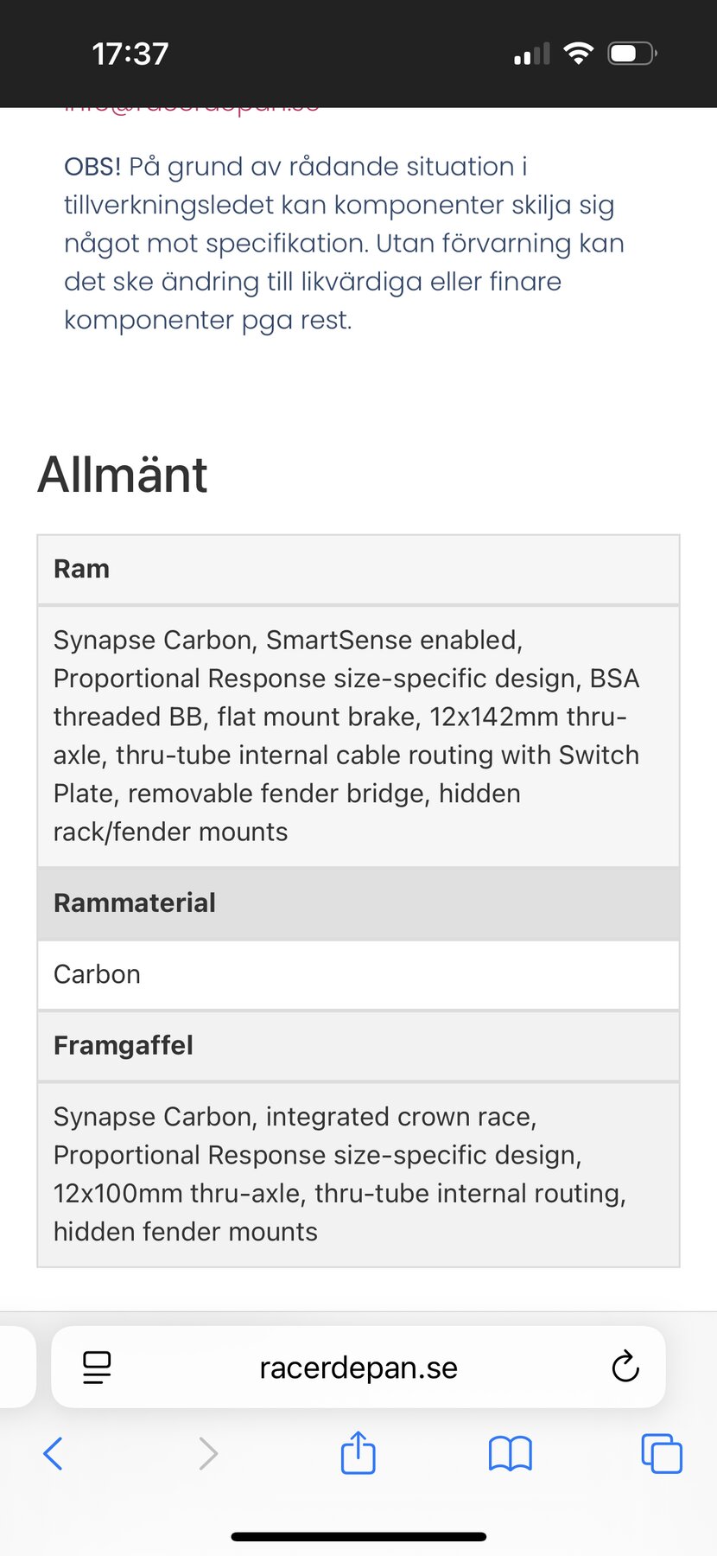
Task: Open the Bookmarks book icon
Action: [510, 1453]
